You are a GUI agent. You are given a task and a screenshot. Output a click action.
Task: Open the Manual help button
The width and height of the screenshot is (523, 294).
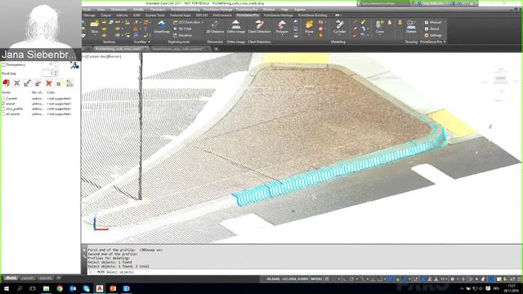click(433, 22)
